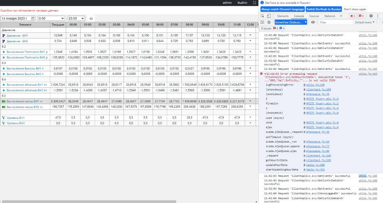Open clientapi.js:150 source link
383x203 pixels.
point(319,89)
